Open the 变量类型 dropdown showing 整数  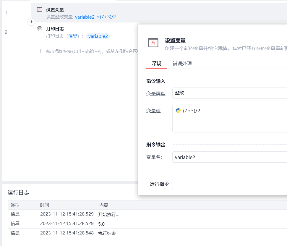[x=229, y=93]
